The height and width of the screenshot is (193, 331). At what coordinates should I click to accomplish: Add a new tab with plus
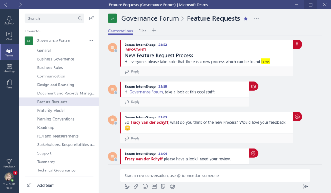(154, 31)
